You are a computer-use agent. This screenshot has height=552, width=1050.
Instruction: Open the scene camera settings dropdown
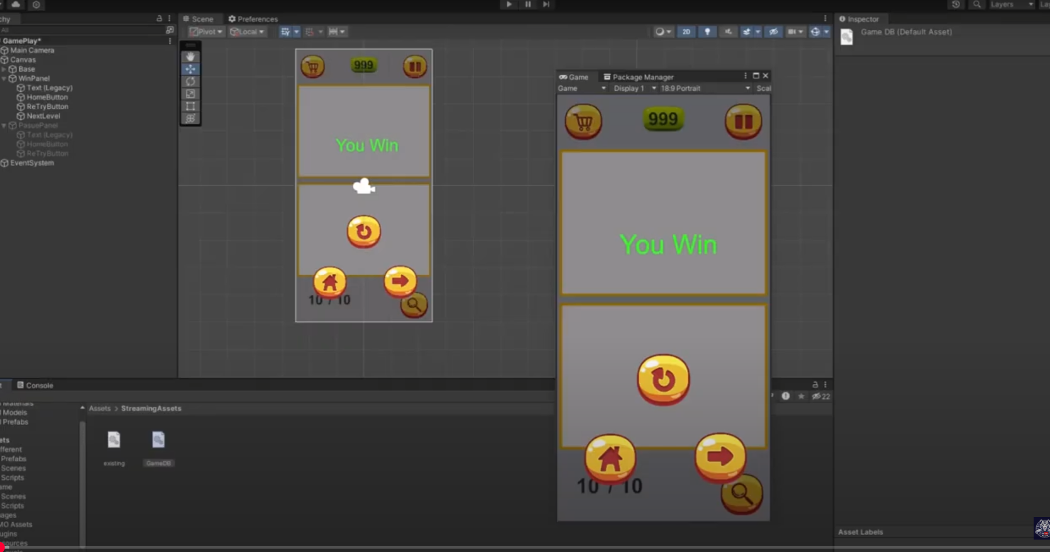click(x=795, y=32)
